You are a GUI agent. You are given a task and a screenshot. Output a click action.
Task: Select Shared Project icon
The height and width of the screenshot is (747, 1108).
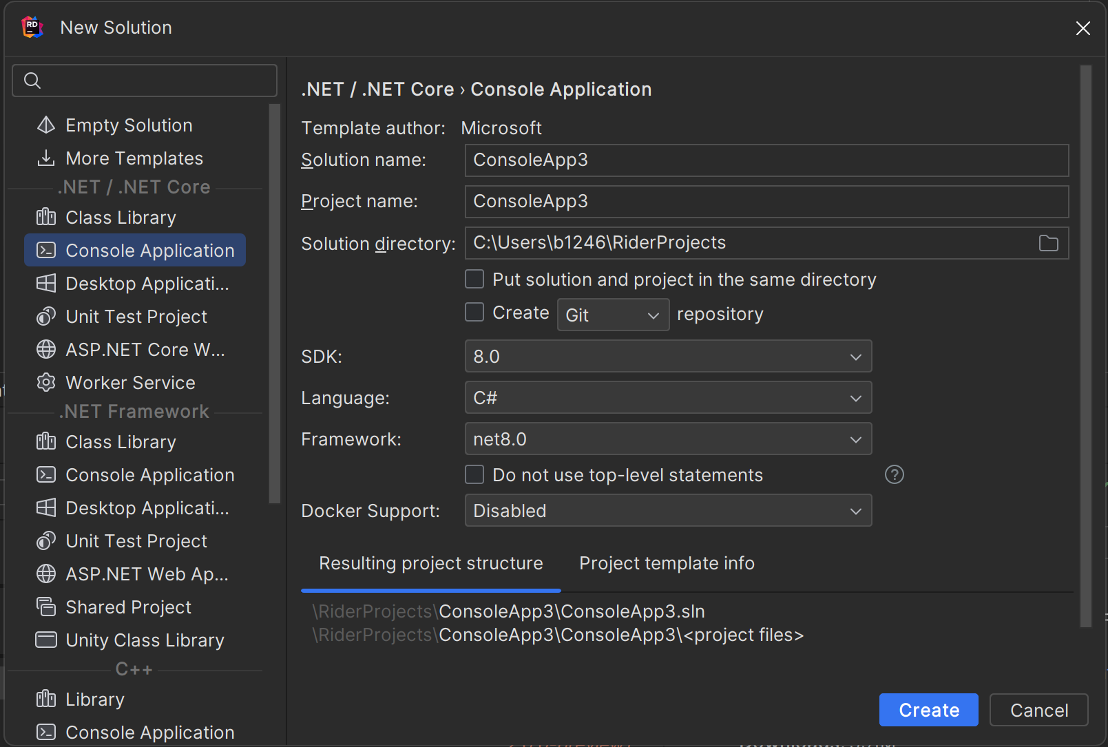pos(46,607)
